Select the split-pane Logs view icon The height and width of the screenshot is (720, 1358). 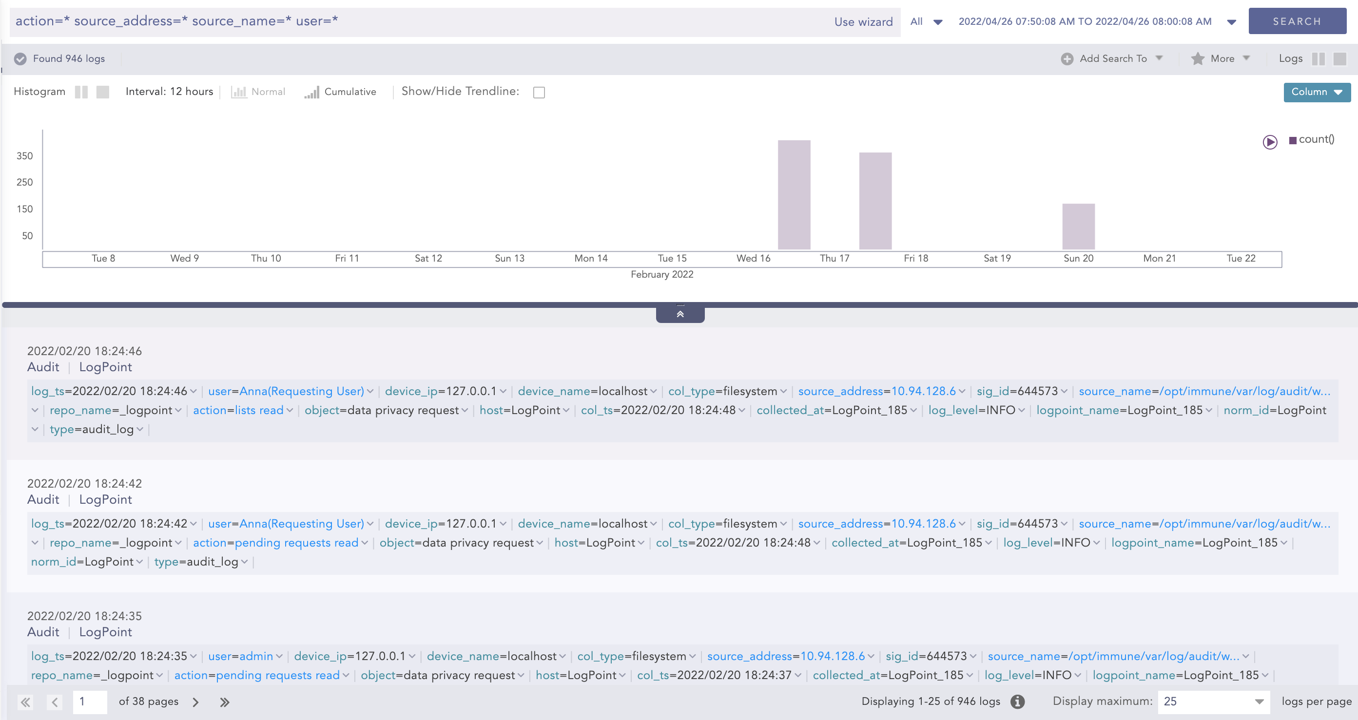click(1319, 58)
